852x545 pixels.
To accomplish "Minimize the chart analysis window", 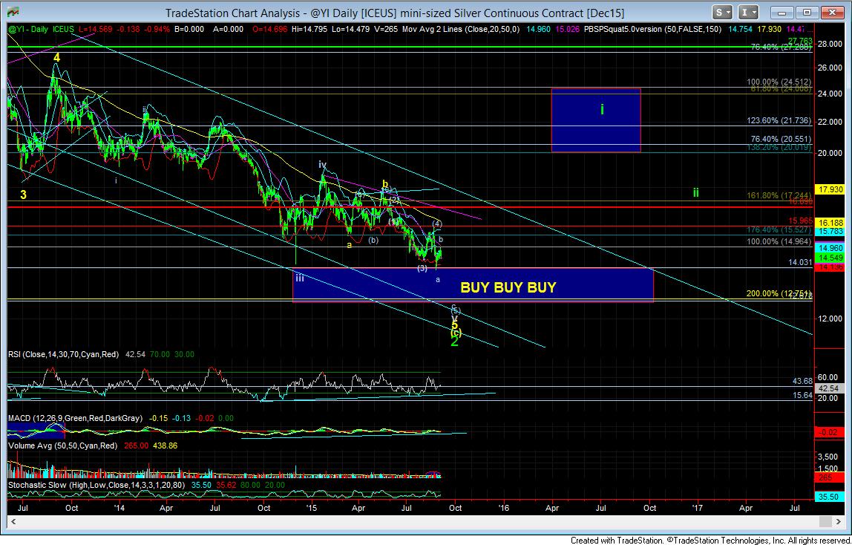I will point(784,13).
